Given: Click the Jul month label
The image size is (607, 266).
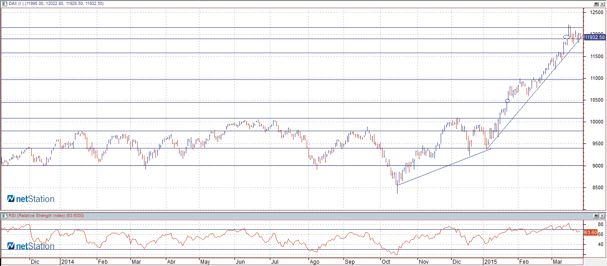Looking at the screenshot, I should [274, 262].
